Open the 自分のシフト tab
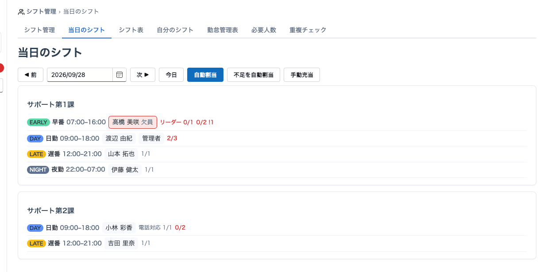The width and height of the screenshot is (547, 272). pyautogui.click(x=175, y=30)
